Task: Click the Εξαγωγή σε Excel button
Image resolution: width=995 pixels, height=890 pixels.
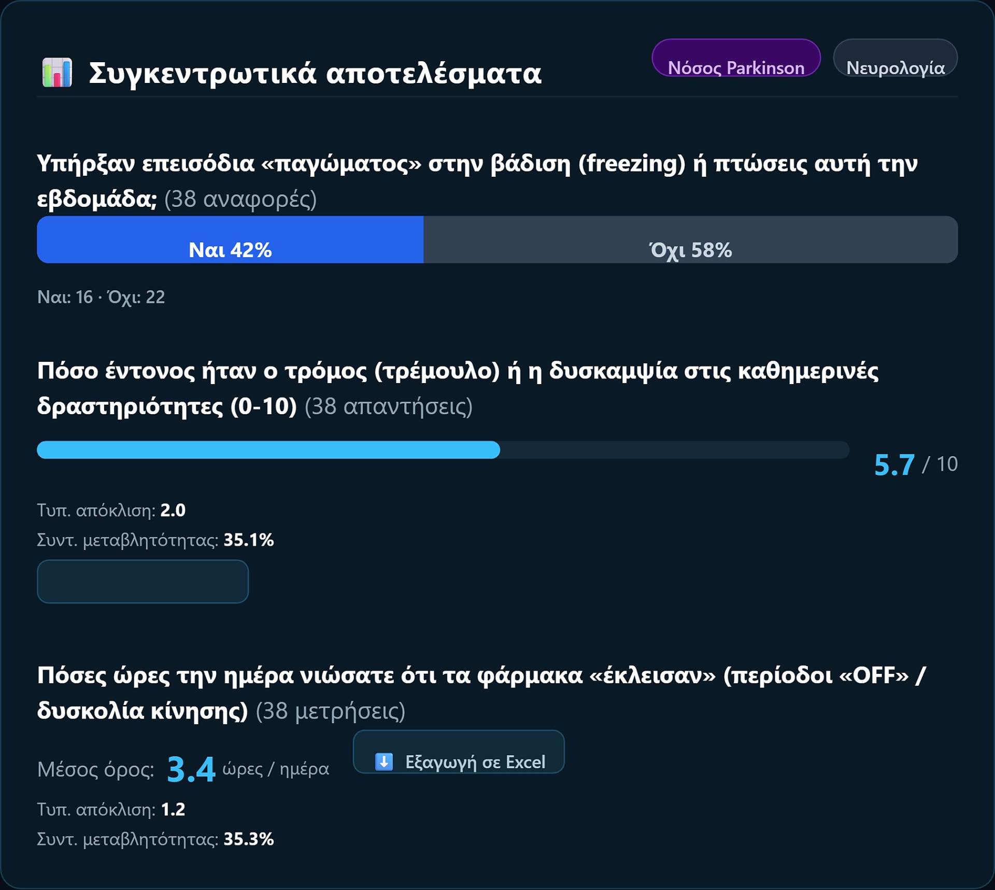Action: point(459,752)
